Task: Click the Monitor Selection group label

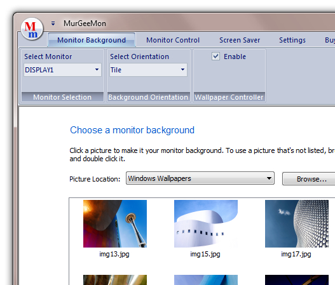Action: pos(62,97)
